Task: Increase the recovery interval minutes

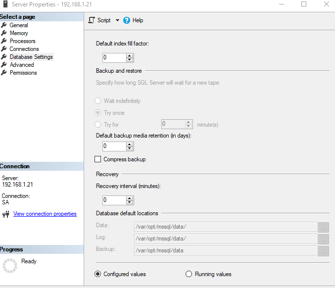Action: 130,198
